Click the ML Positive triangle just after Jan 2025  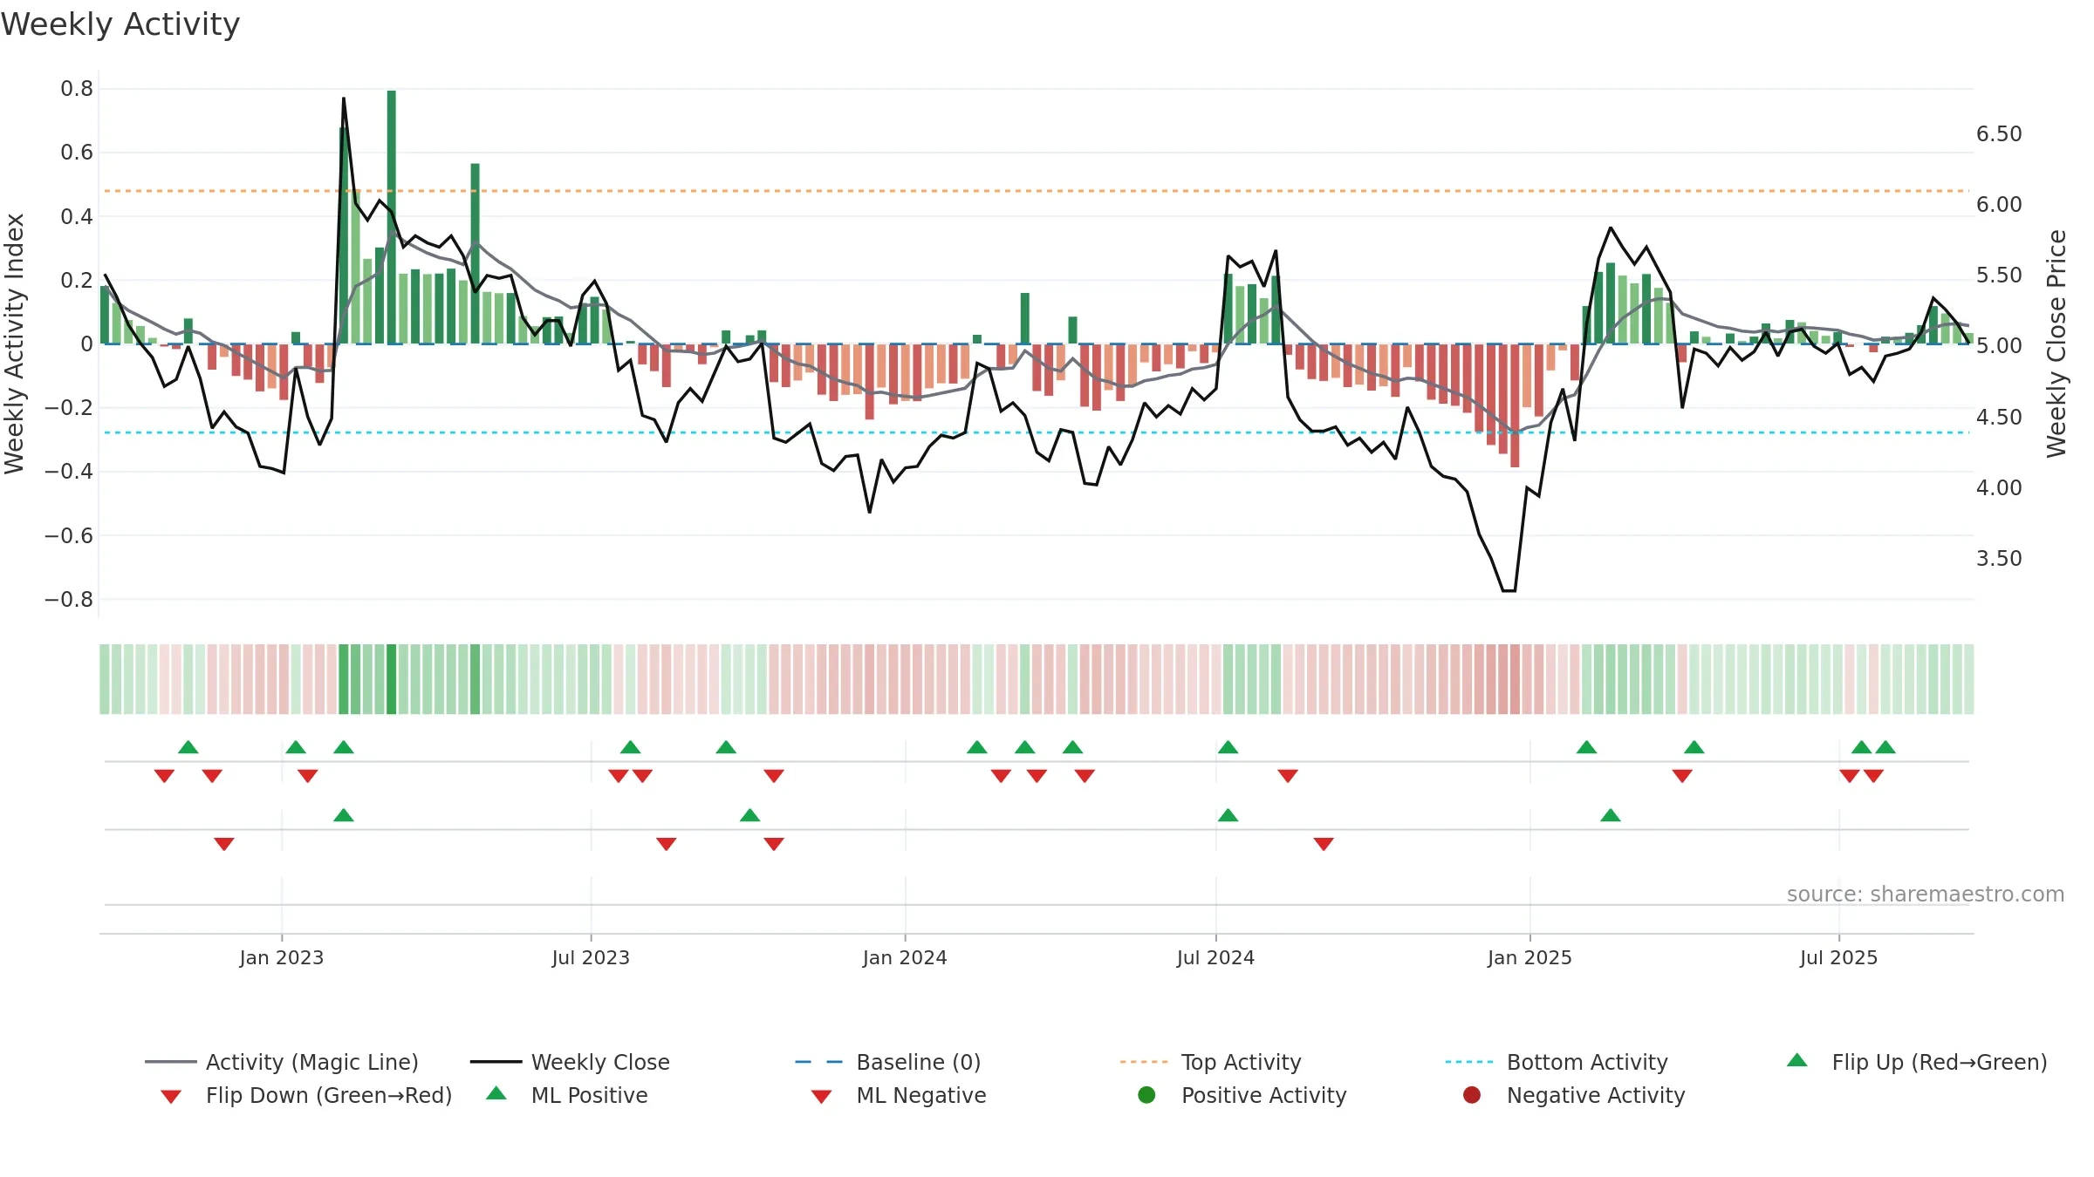pyautogui.click(x=1611, y=815)
